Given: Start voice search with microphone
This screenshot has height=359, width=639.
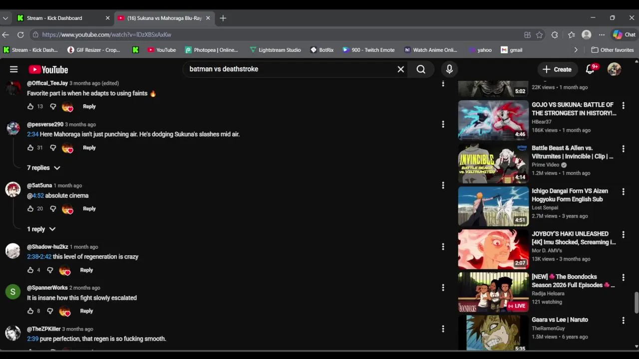Looking at the screenshot, I should pyautogui.click(x=449, y=69).
